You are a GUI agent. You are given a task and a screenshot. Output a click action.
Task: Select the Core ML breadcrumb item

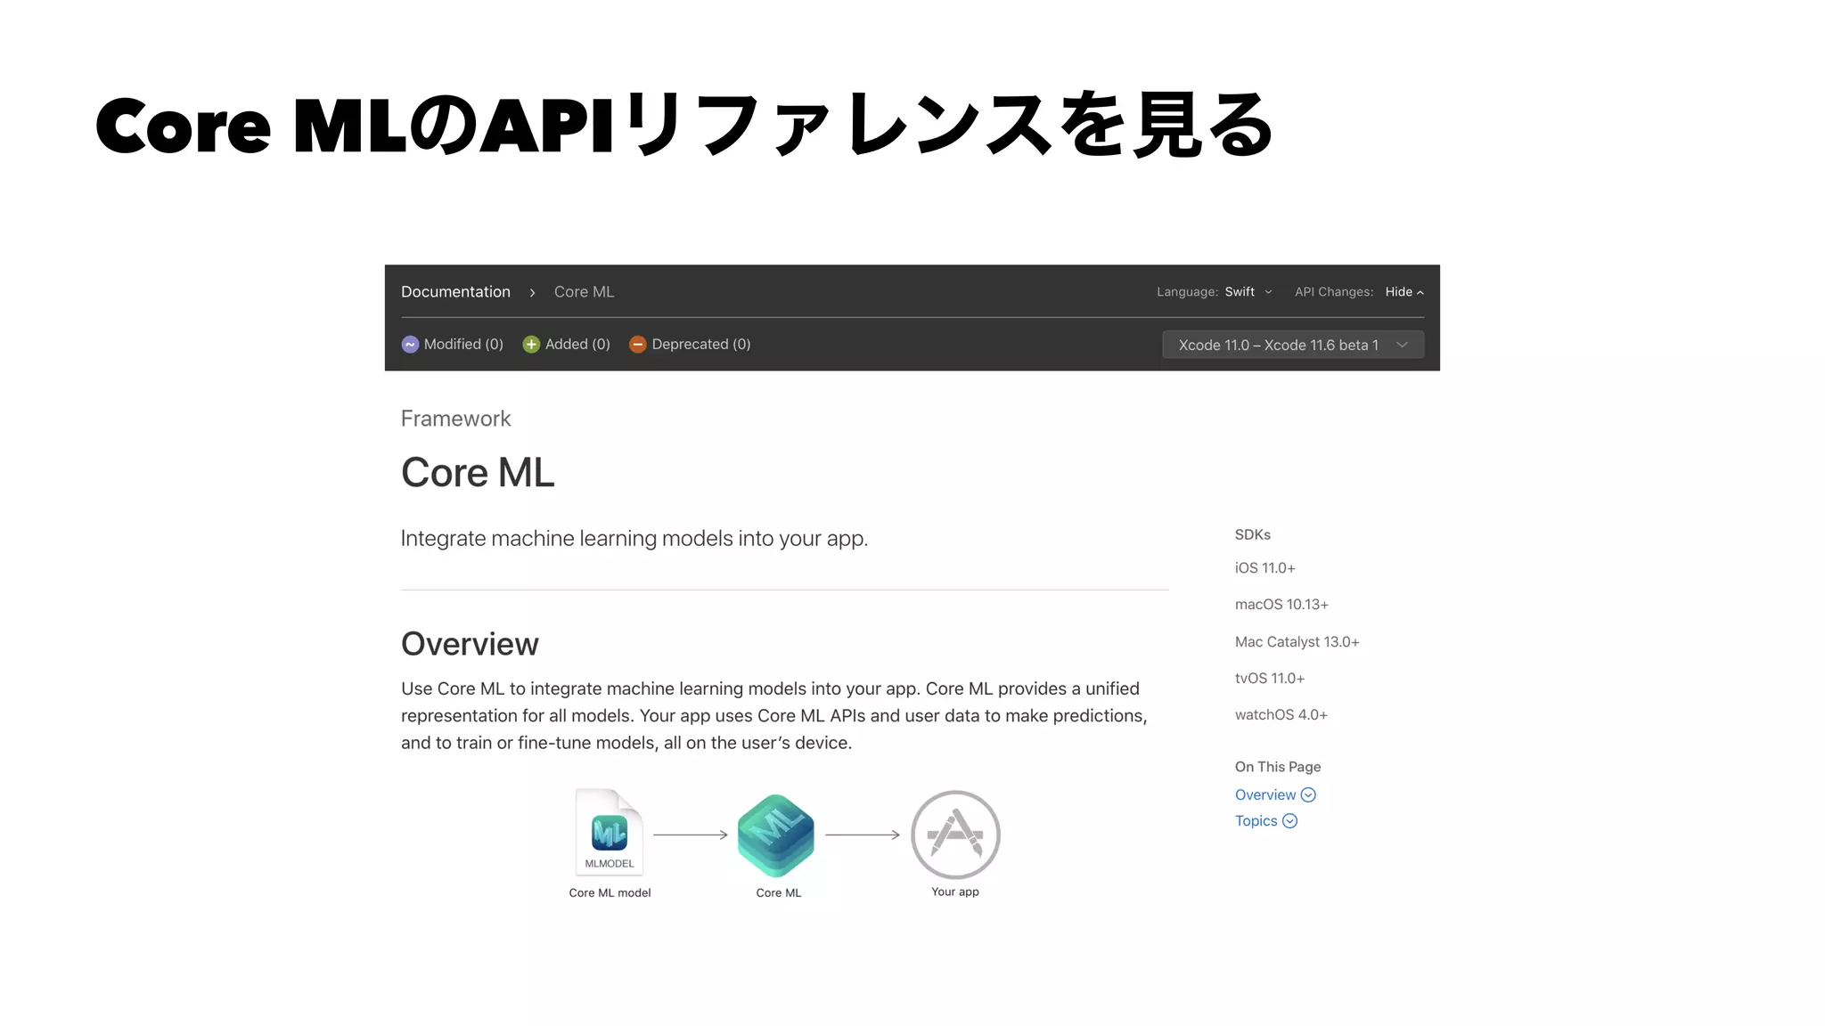[584, 292]
